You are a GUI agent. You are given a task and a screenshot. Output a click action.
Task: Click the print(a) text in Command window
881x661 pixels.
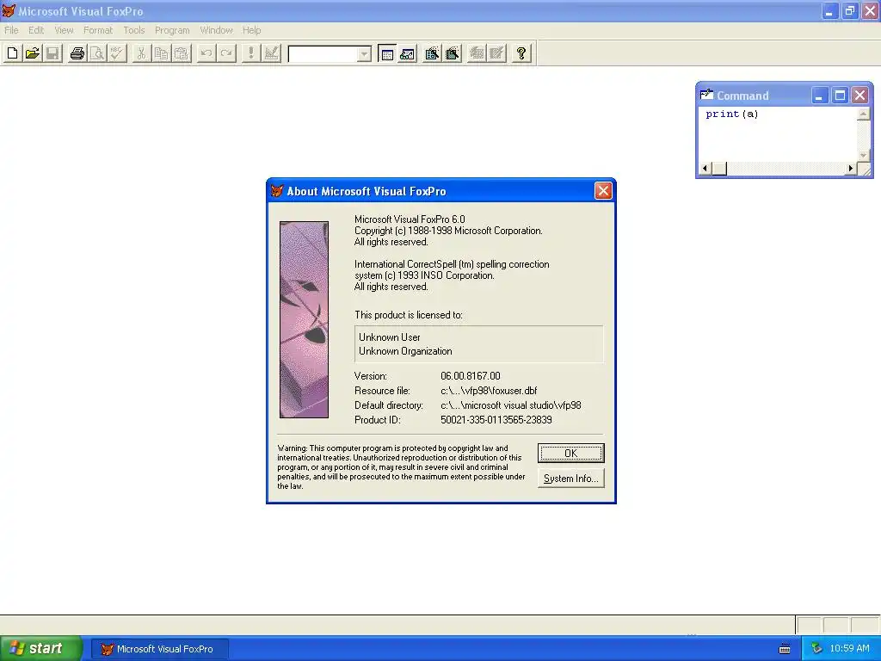pyautogui.click(x=731, y=114)
